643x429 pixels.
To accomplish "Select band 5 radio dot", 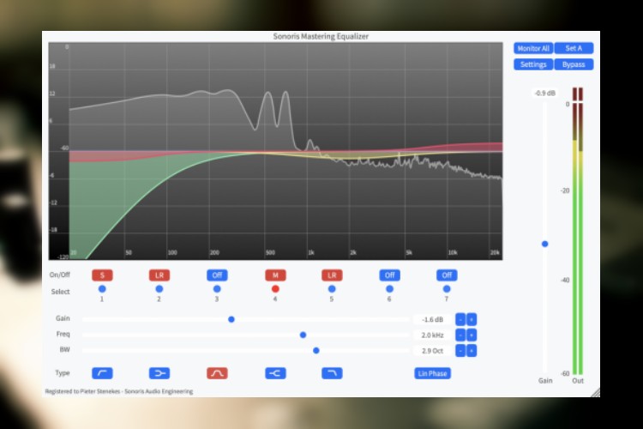I will [332, 289].
